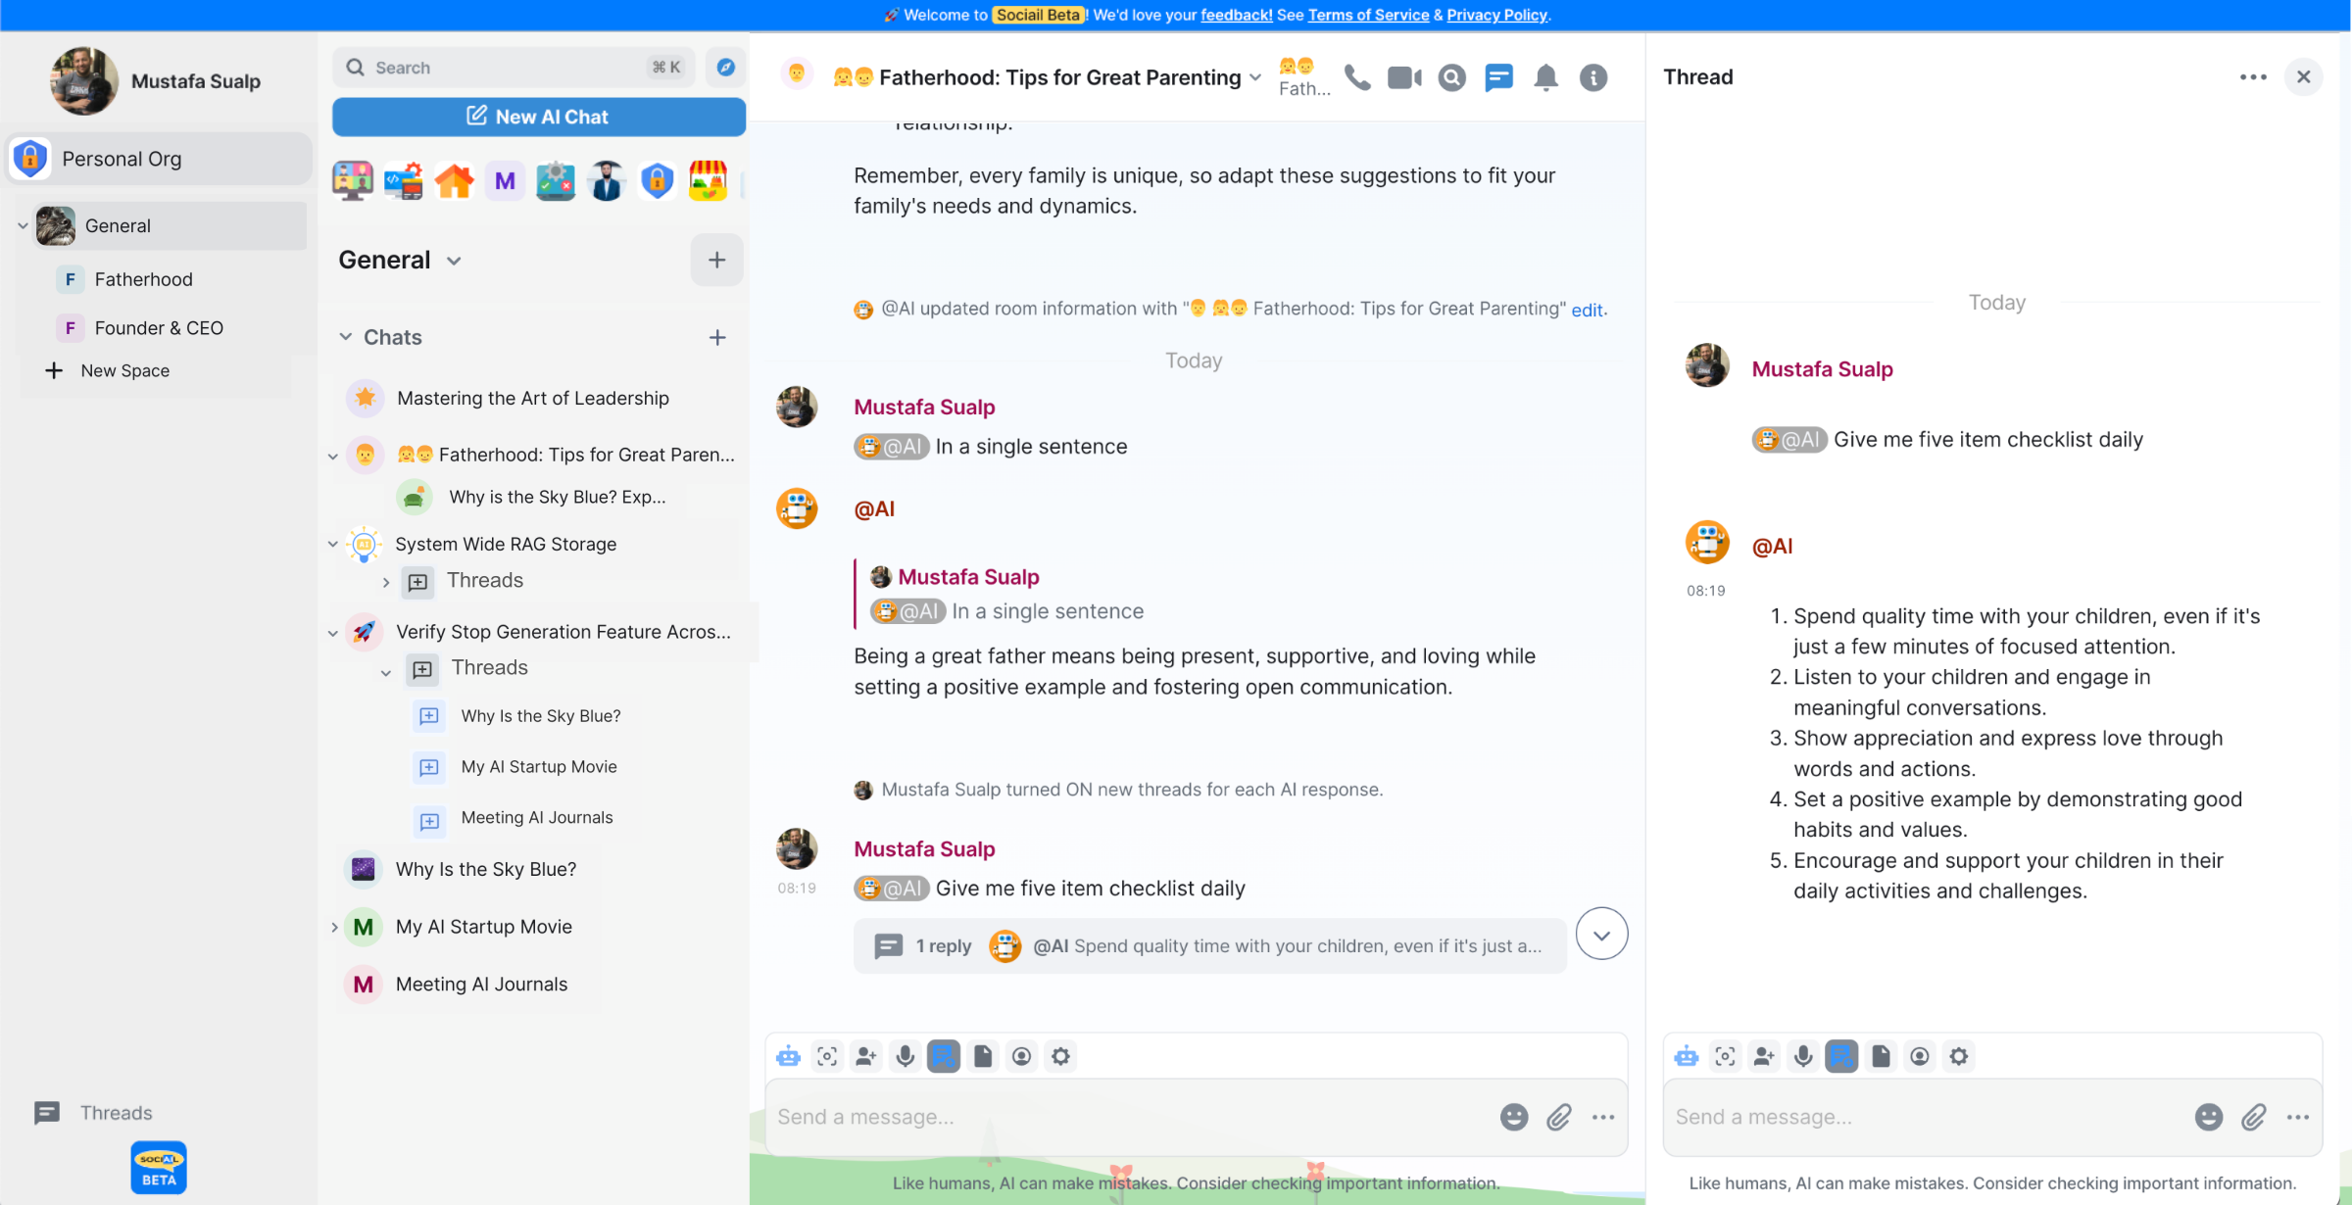The width and height of the screenshot is (2352, 1205).
Task: Open document icon in main composer toolbar
Action: pyautogui.click(x=982, y=1056)
